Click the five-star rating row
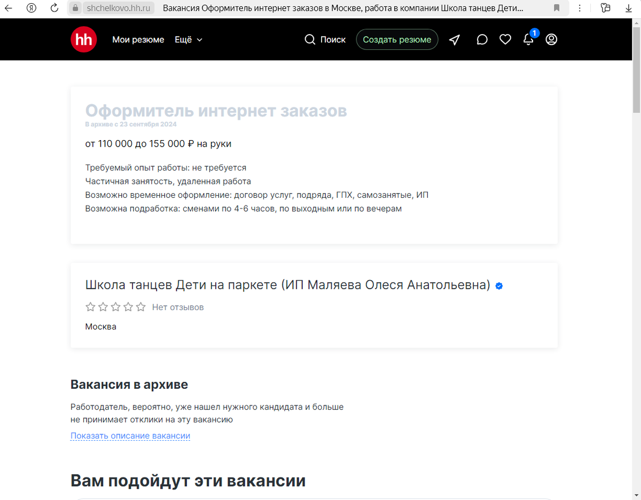The height and width of the screenshot is (500, 641). point(115,307)
